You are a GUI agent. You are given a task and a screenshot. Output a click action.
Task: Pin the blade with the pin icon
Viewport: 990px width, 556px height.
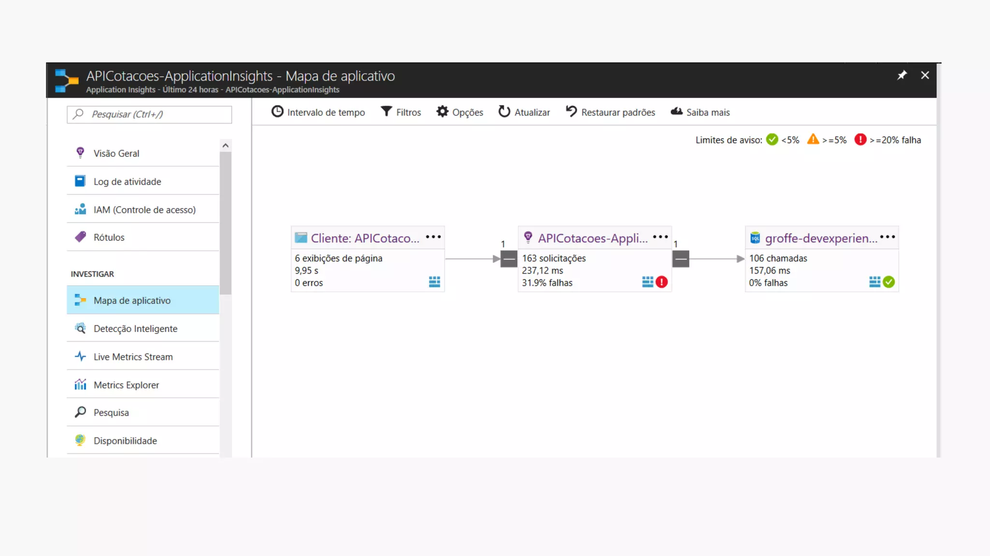point(902,75)
